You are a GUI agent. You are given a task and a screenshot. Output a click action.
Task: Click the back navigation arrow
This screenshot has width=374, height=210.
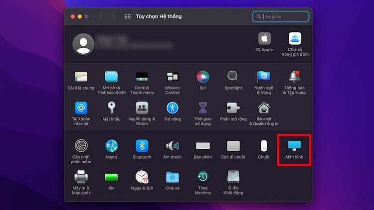pos(101,16)
